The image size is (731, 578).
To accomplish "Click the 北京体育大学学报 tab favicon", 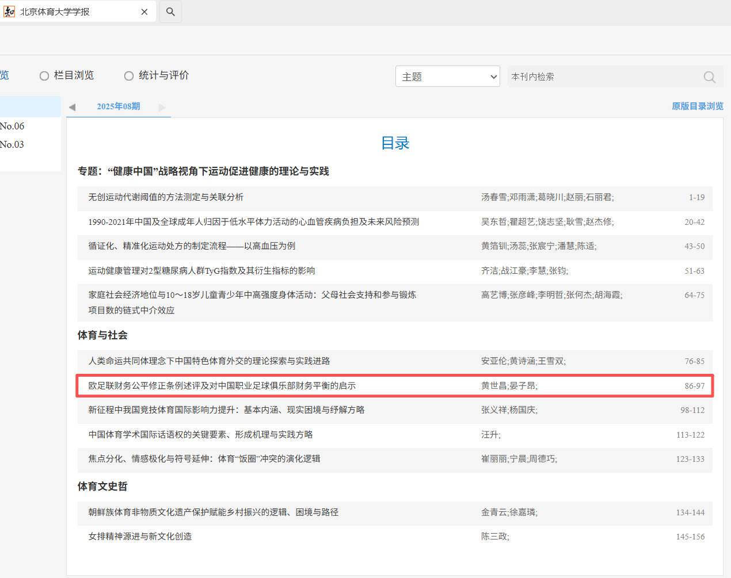I will click(9, 12).
